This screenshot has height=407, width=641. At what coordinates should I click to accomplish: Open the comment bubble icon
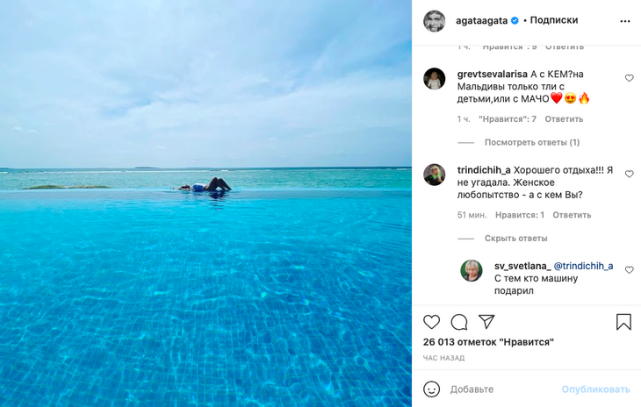(x=458, y=322)
